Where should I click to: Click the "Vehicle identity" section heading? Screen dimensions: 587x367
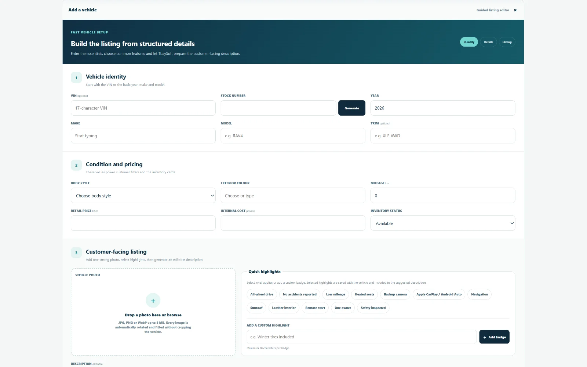[x=106, y=77]
